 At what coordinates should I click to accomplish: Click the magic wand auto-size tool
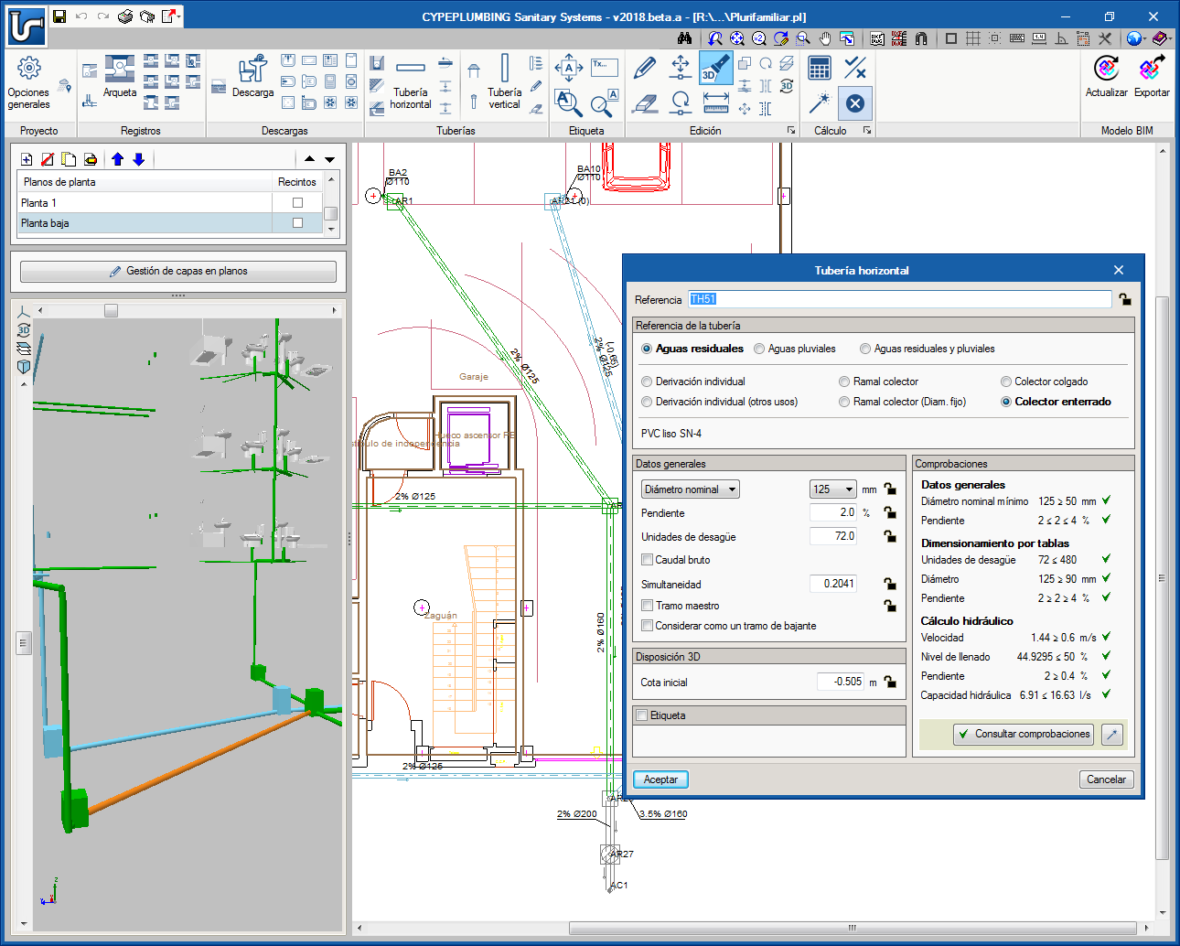click(820, 103)
